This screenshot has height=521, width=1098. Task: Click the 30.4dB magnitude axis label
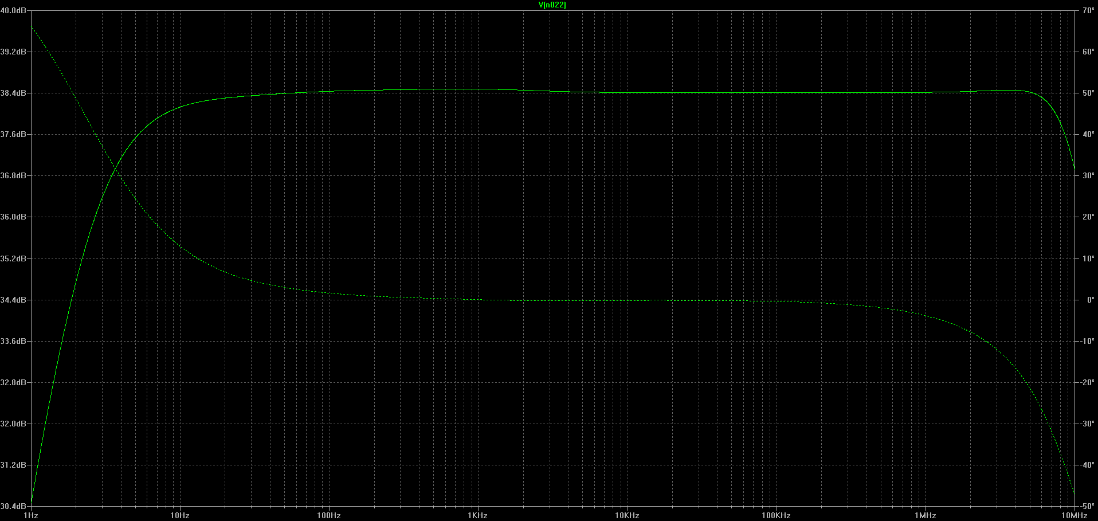pos(13,506)
